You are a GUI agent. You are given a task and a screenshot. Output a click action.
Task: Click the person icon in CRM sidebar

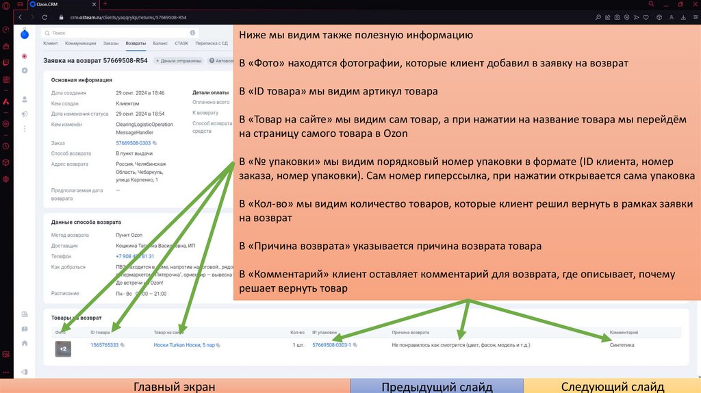point(25,99)
